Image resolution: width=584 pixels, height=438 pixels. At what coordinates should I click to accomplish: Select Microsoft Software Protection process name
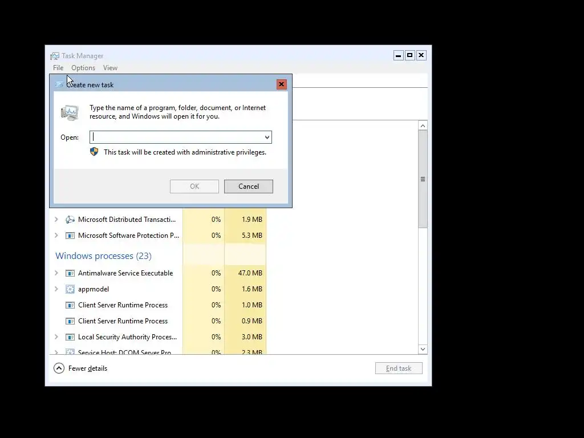point(128,236)
